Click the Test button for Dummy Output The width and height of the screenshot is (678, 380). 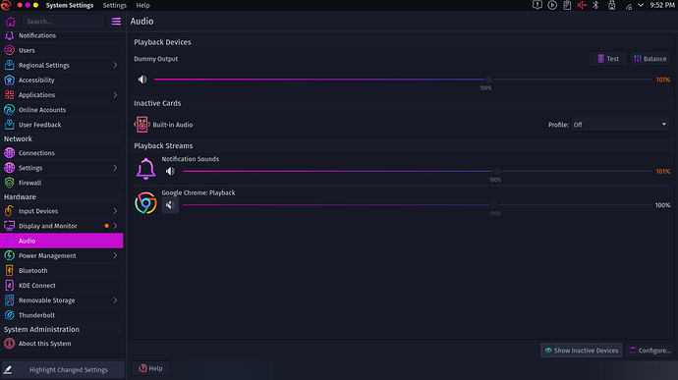pos(607,59)
